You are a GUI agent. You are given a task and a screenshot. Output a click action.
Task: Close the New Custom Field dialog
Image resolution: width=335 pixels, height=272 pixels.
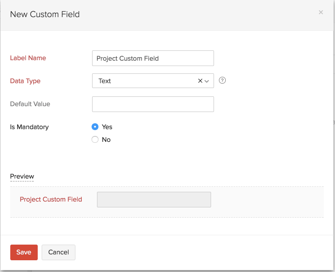[321, 12]
